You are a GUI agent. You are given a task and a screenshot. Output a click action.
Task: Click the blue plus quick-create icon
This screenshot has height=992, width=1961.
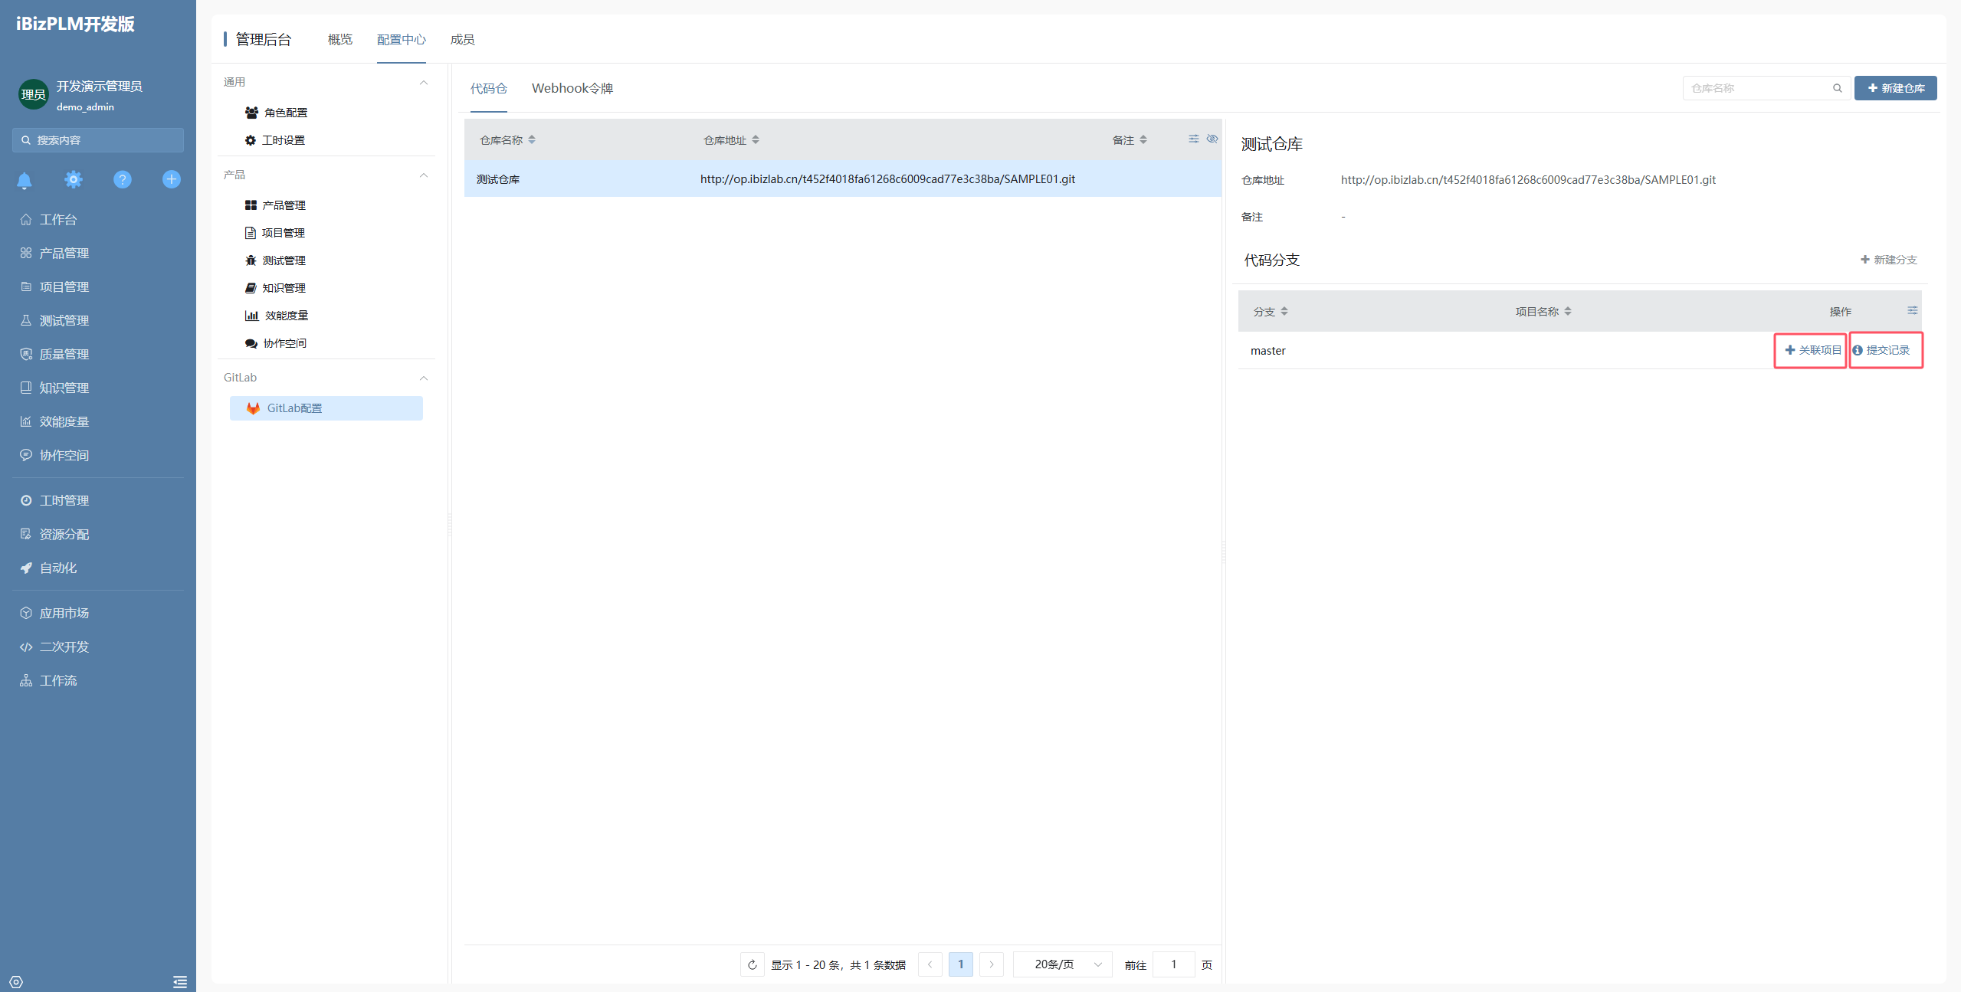[x=172, y=180]
